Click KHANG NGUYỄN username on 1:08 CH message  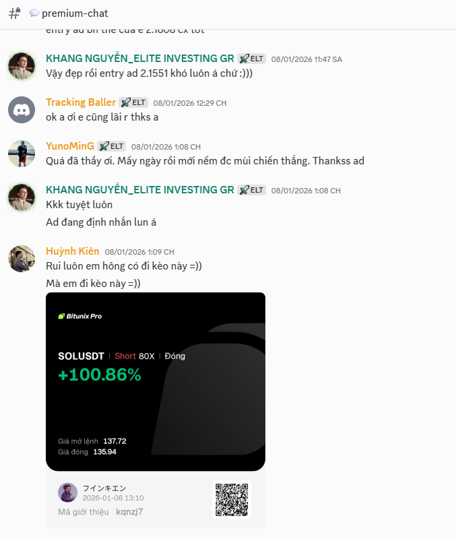point(140,190)
